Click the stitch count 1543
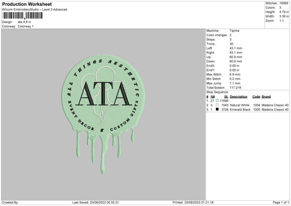291x206 pixels. [x=225, y=105]
